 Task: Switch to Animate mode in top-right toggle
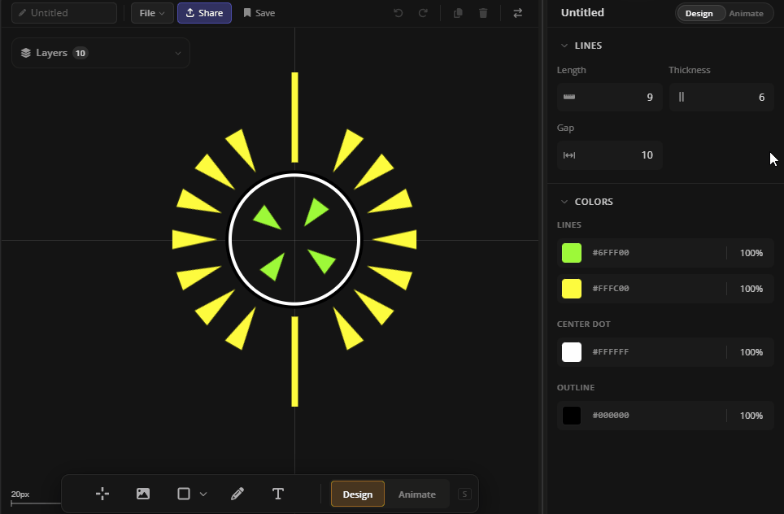pyautogui.click(x=746, y=13)
